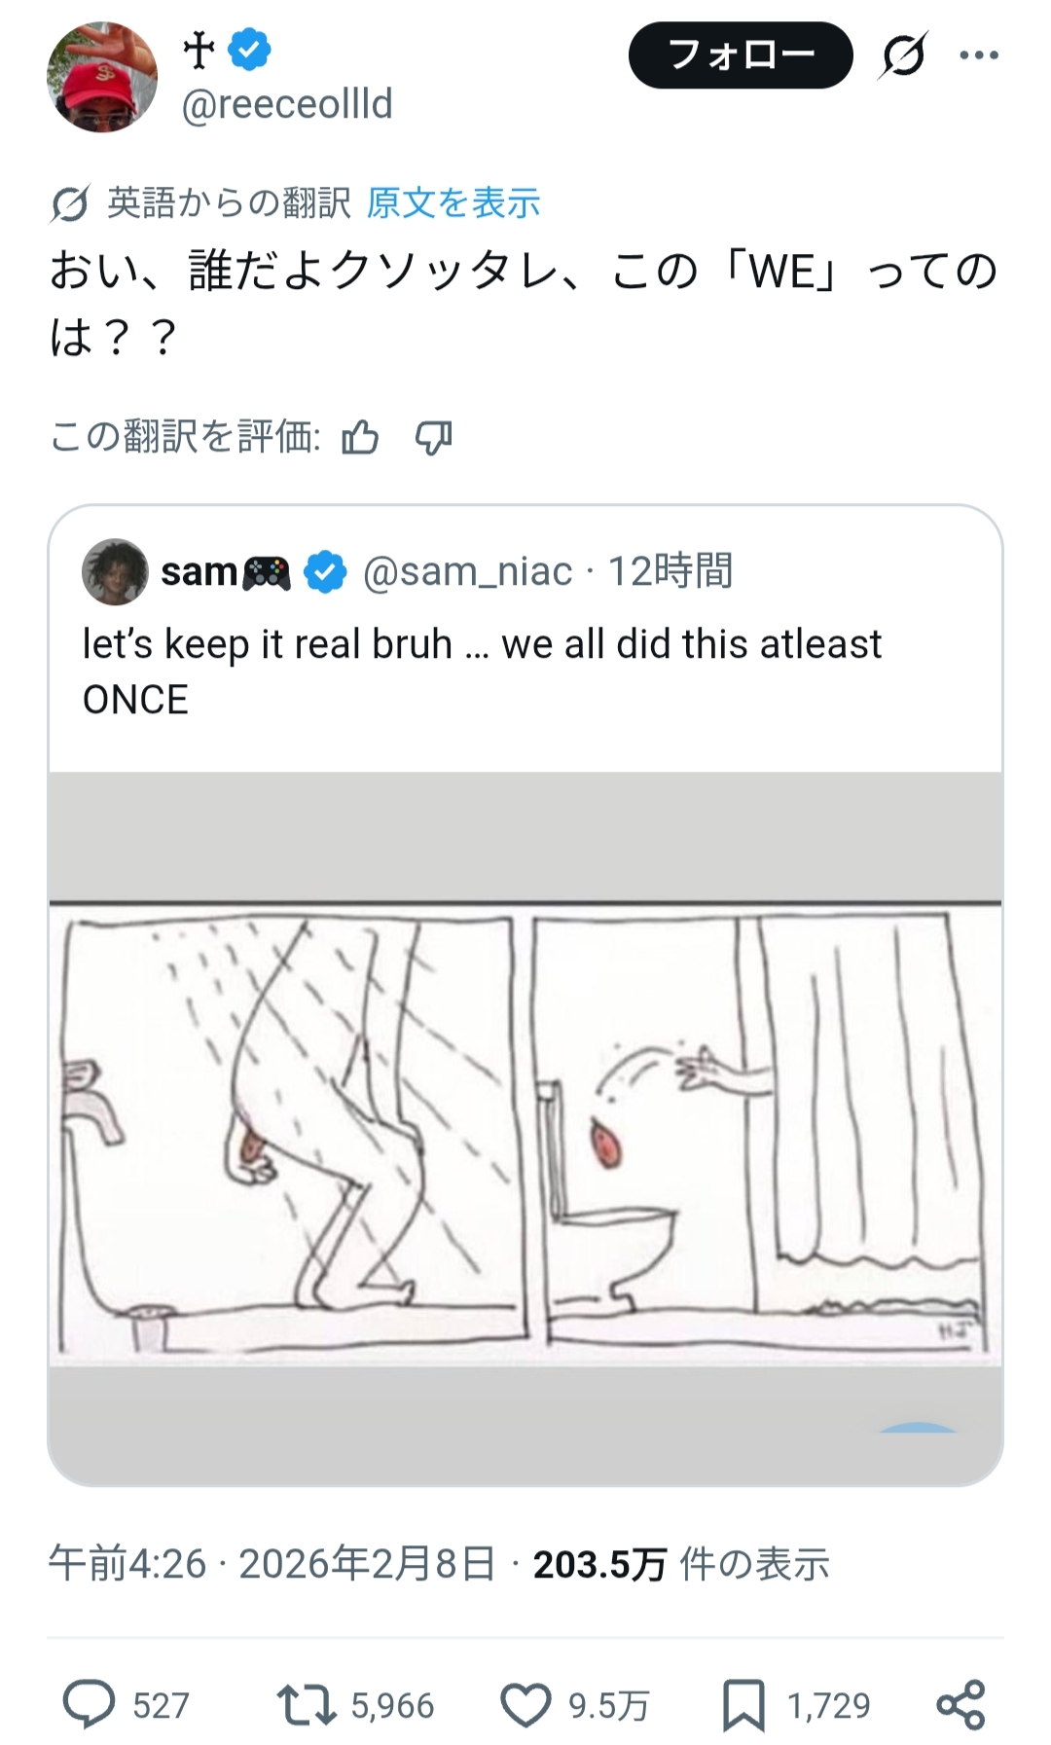Open the @sam_niac handle
This screenshot has width=1051, height=1745.
click(x=467, y=571)
